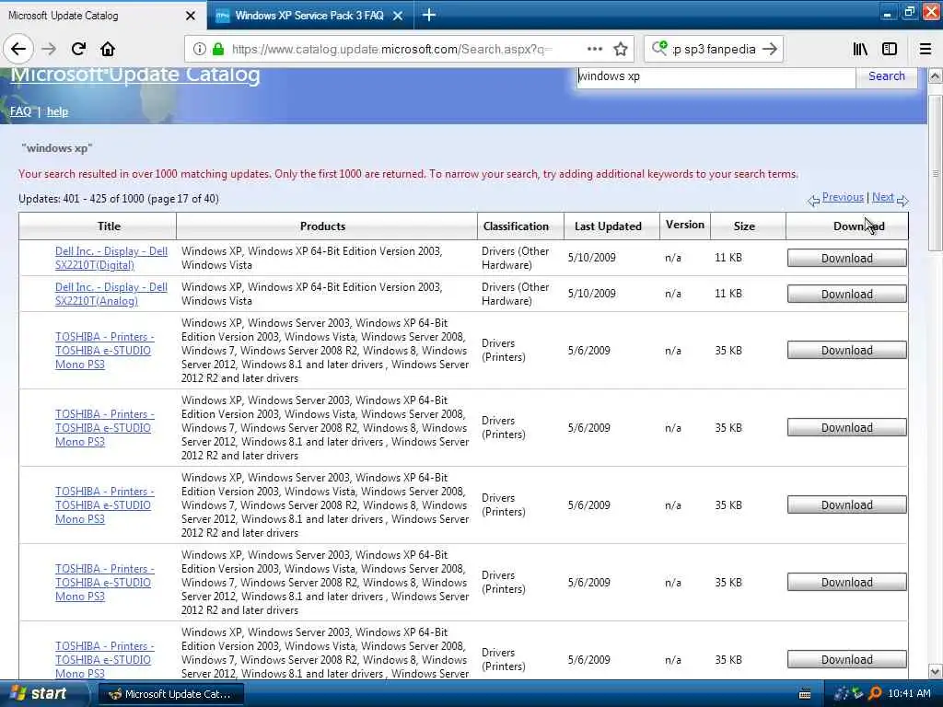Close the Windows XP Service Pack 3 FAQ tab
Screen dimensions: 943x707
pos(398,16)
